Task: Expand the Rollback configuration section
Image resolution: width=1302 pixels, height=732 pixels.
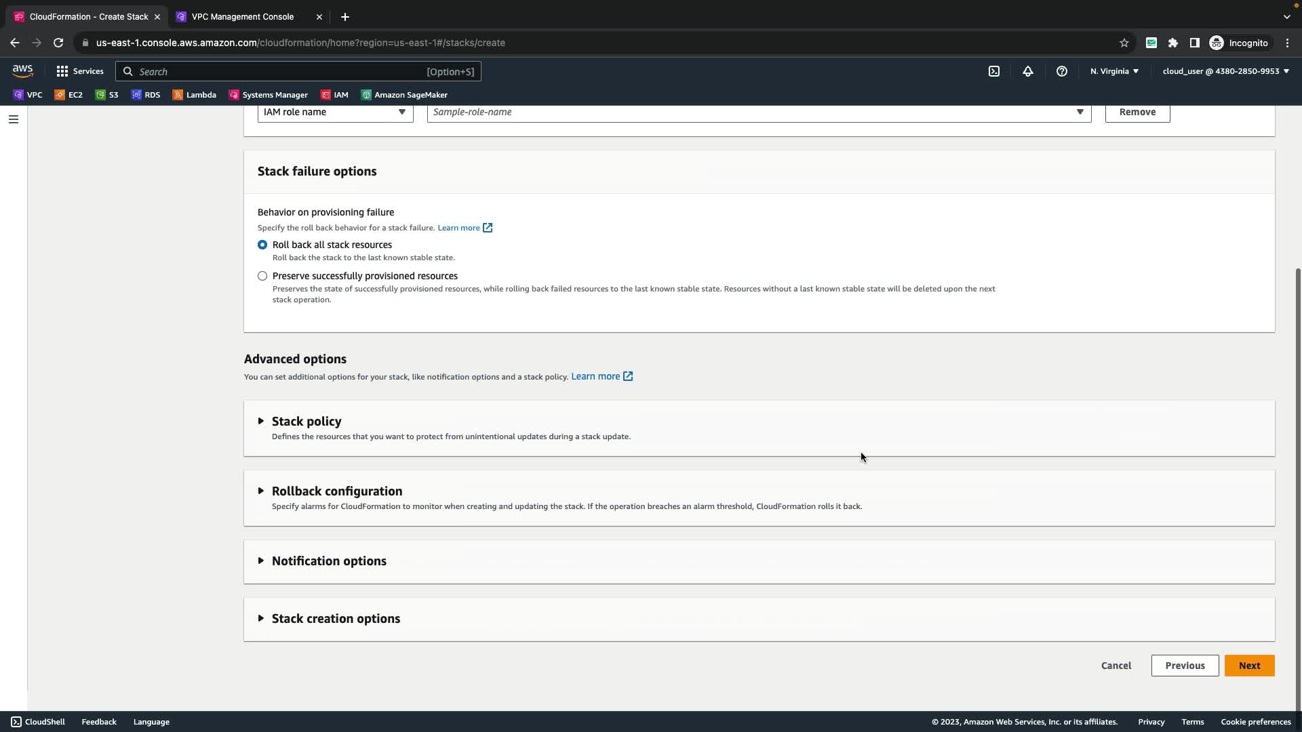Action: point(336,491)
